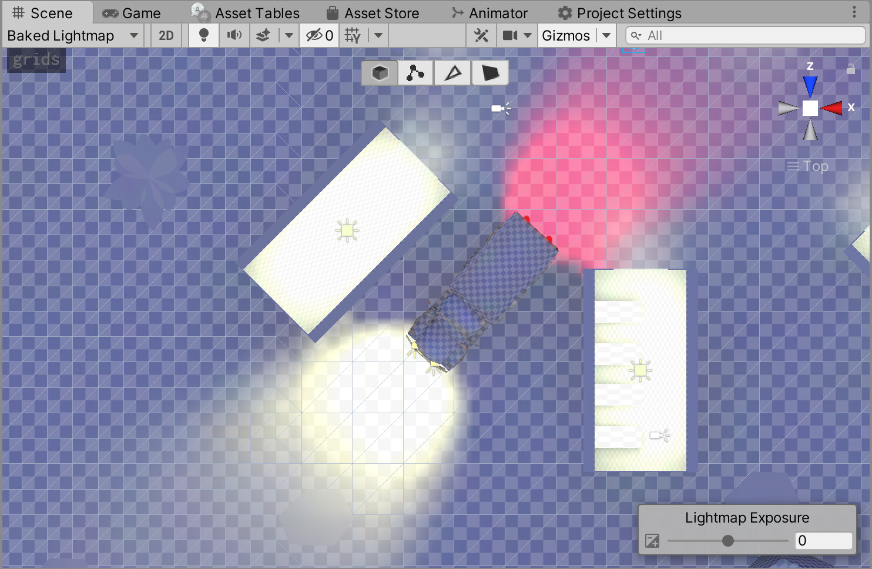
Task: Toggle grid visibility icon
Action: pos(353,36)
